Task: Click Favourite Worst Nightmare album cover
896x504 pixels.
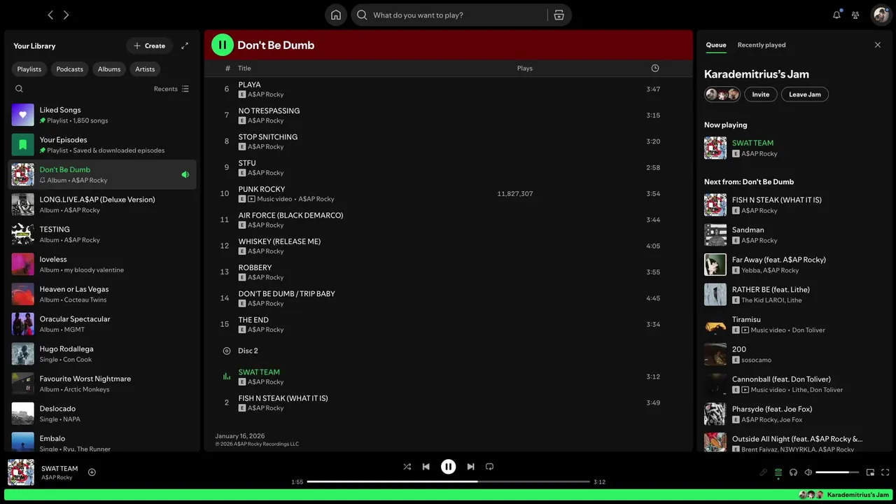Action: (x=23, y=384)
